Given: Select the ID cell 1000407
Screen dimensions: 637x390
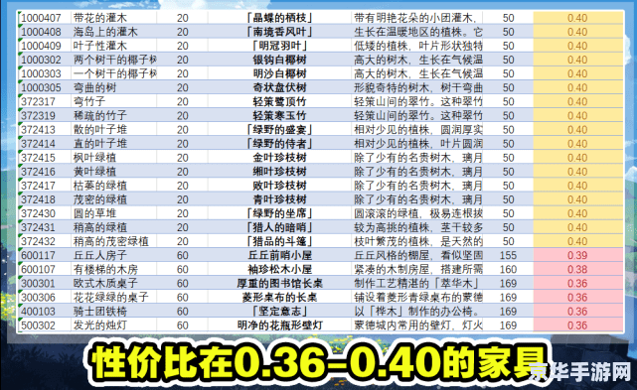Looking at the screenshot, I should coord(41,18).
